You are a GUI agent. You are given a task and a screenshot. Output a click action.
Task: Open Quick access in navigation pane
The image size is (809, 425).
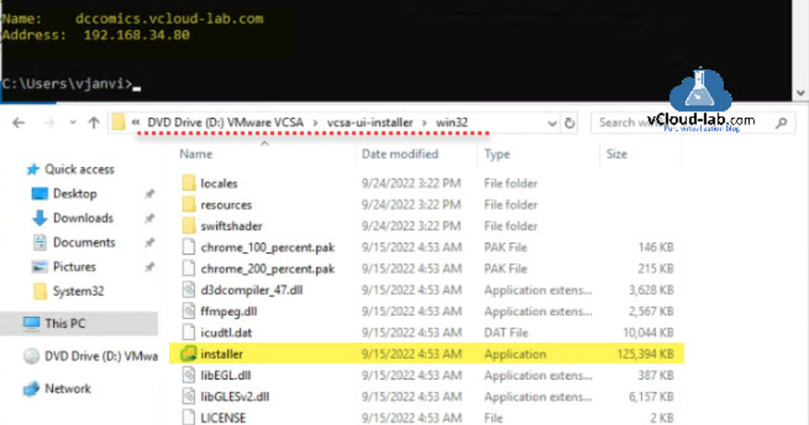[x=80, y=169]
